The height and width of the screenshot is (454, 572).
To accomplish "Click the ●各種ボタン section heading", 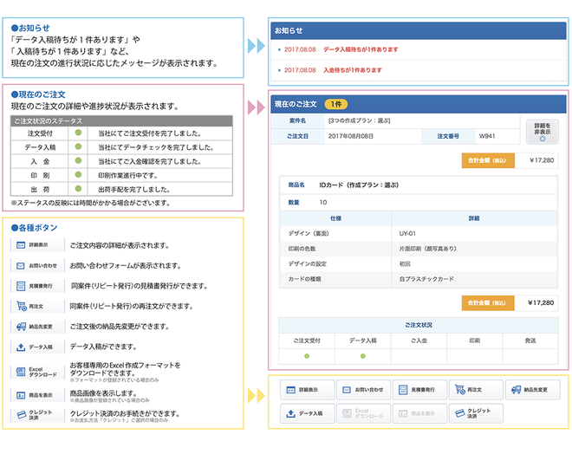I will (x=35, y=228).
